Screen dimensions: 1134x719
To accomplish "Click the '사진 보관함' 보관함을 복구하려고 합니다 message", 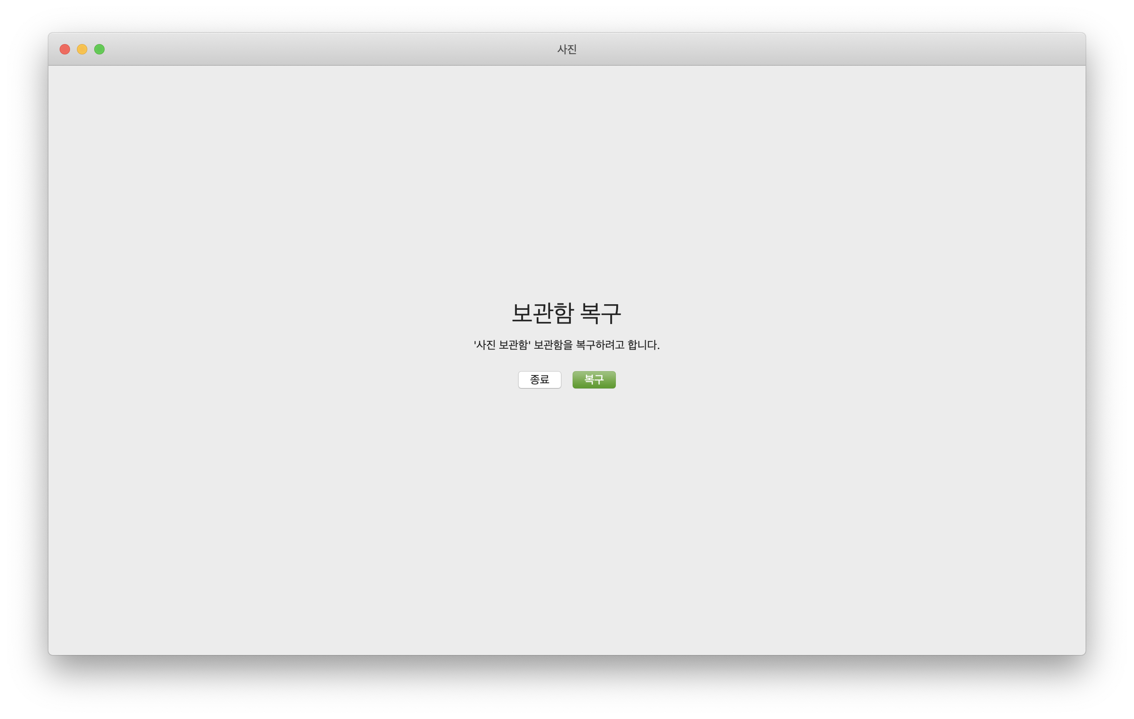I will [x=567, y=345].
